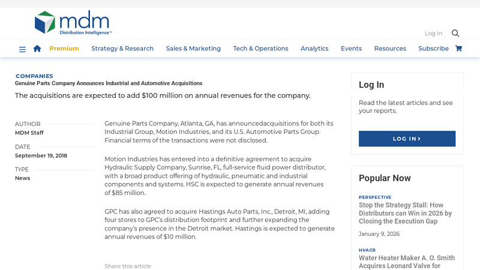This screenshot has width=480, height=270.
Task: Click the paragraph beginning "Genuine Parts Company, Atlanta"
Action: 219,132
